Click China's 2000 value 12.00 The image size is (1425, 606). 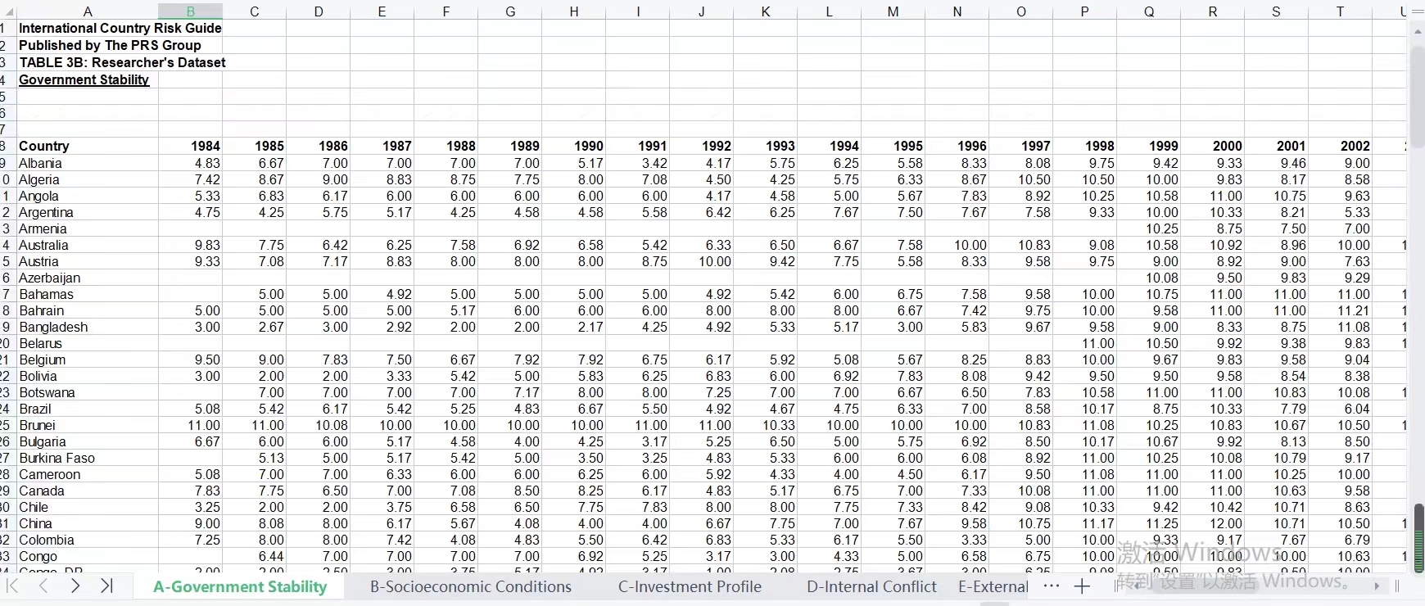pos(1213,523)
